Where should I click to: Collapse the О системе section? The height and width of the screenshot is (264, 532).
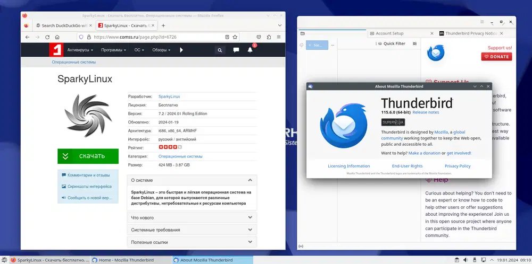coord(192,180)
